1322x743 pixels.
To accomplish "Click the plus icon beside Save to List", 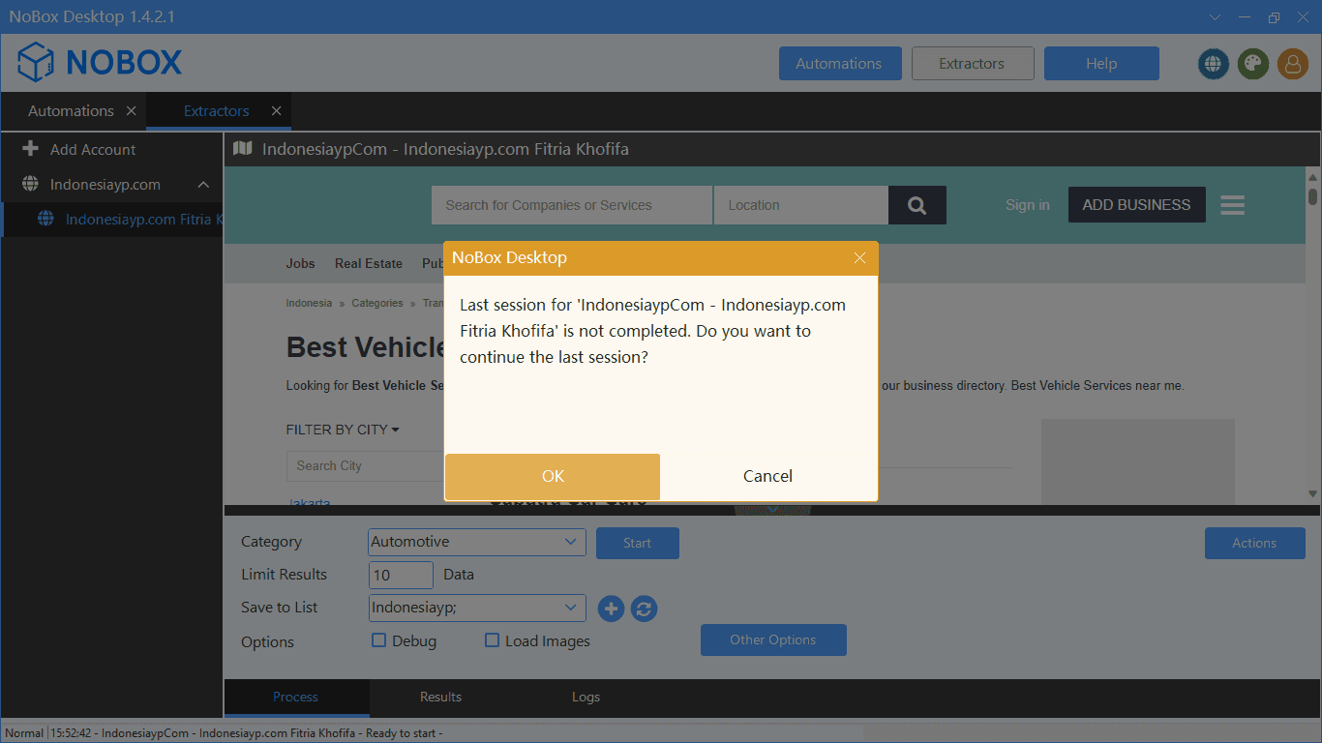I will click(x=611, y=609).
